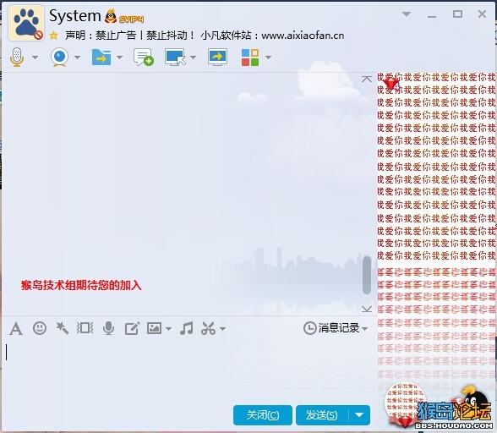Take a screenshot with scissors icon

[x=209, y=328]
